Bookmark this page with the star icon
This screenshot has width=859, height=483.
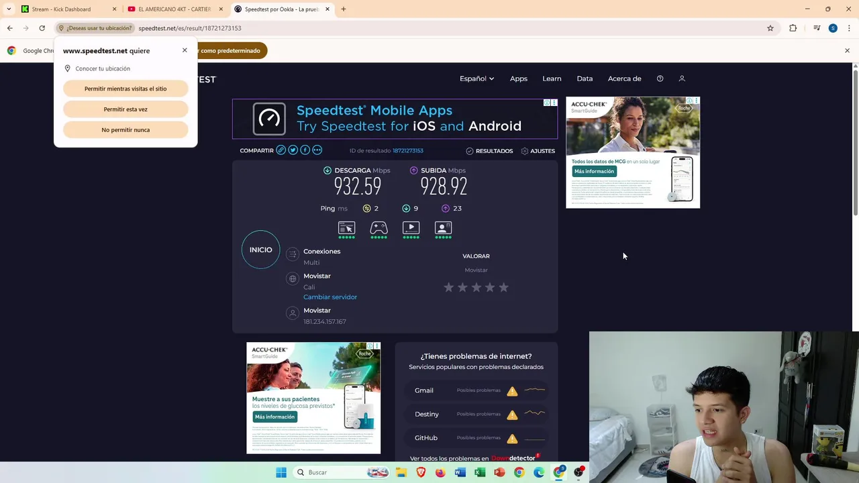[x=770, y=28]
